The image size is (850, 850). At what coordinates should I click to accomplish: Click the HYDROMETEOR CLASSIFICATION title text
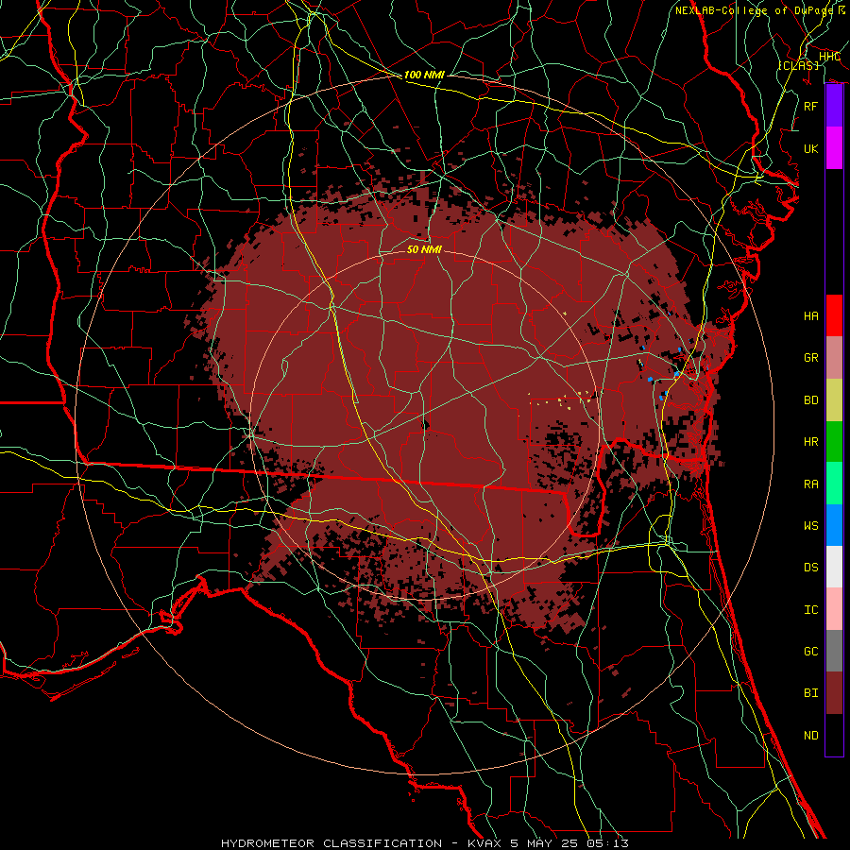click(x=331, y=843)
